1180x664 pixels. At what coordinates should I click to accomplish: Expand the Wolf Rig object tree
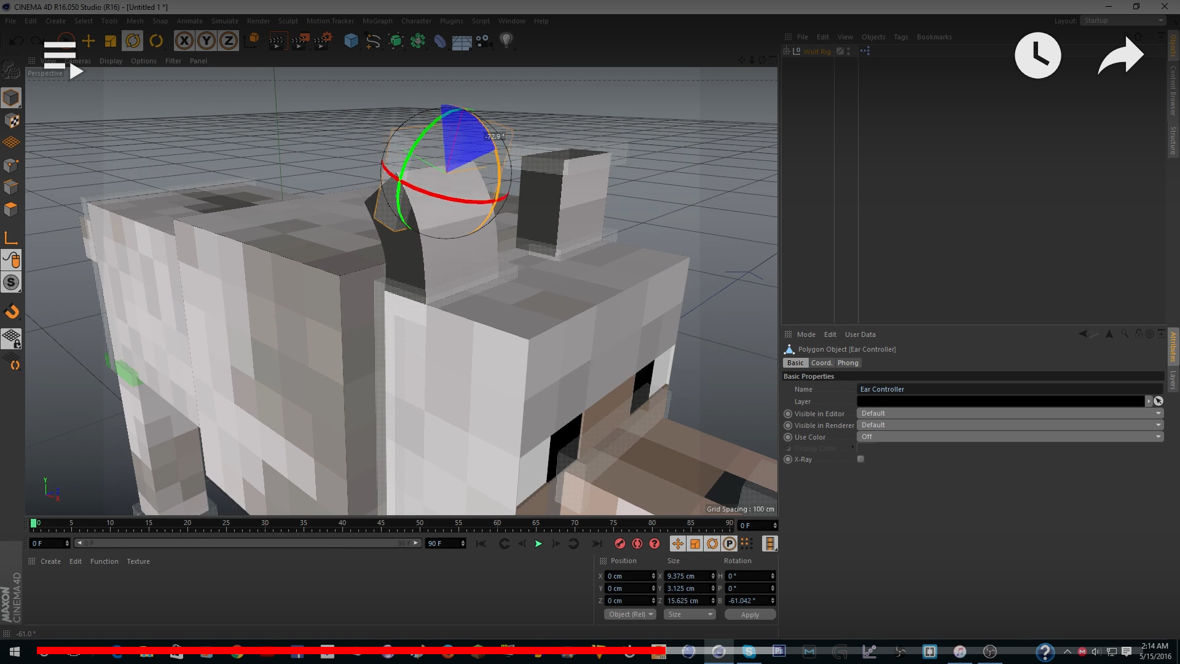[x=786, y=52]
